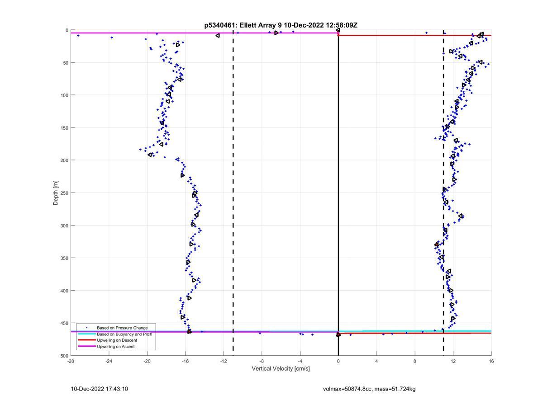Click x-axis tick label '-12'

pyautogui.click(x=224, y=361)
